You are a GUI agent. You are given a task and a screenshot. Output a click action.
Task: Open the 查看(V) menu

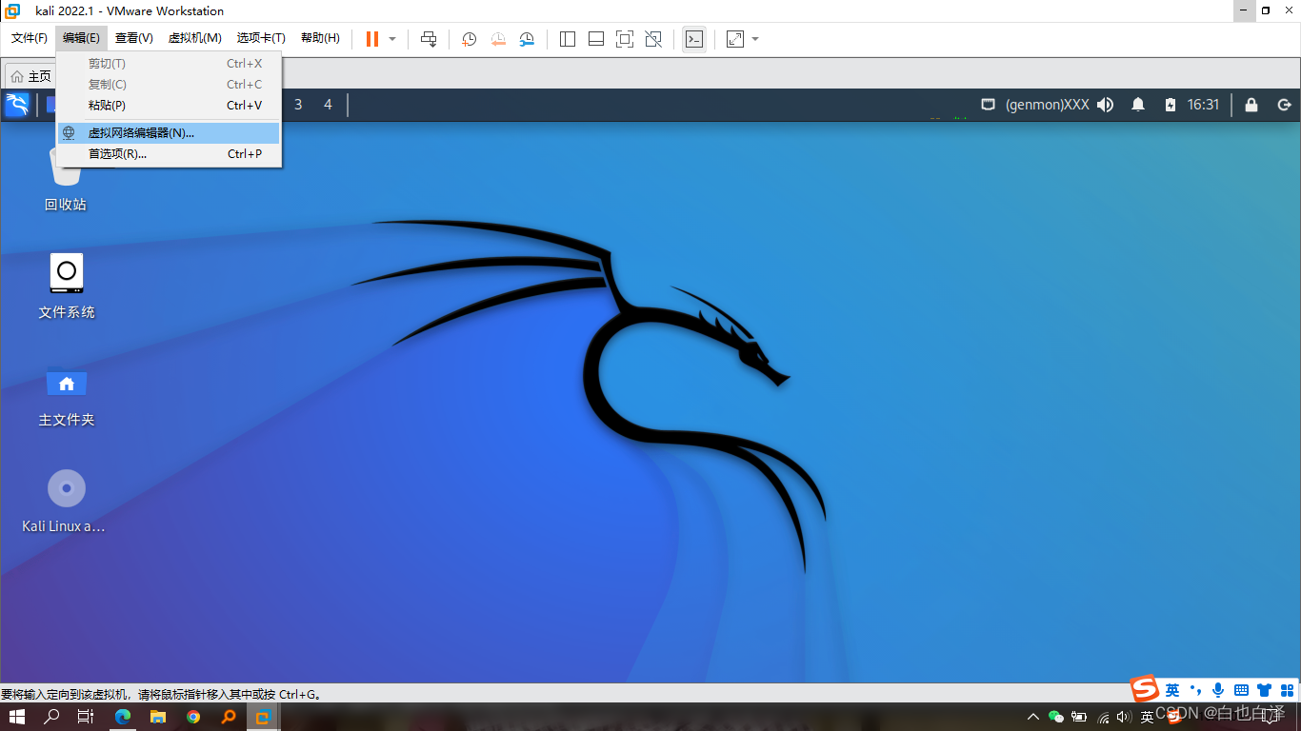point(134,38)
